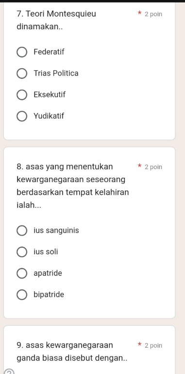Click the red required asterisk on question 7
This screenshot has width=185, height=374.
click(x=140, y=13)
